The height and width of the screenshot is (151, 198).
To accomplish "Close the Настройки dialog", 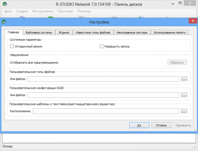I will point(193,21).
